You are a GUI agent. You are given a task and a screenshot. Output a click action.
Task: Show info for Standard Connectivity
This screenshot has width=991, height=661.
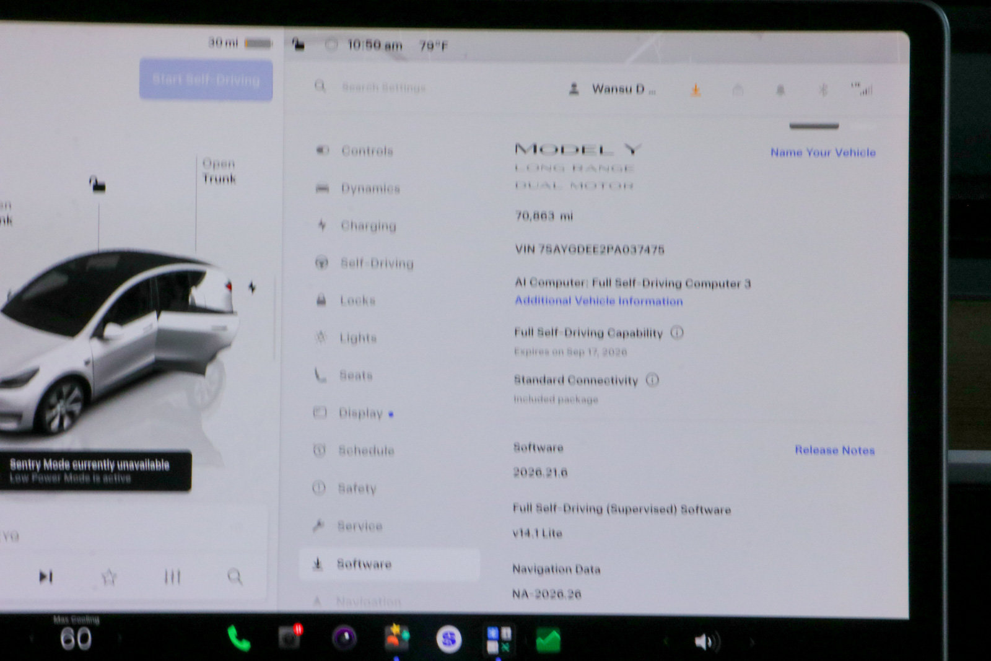(x=652, y=380)
